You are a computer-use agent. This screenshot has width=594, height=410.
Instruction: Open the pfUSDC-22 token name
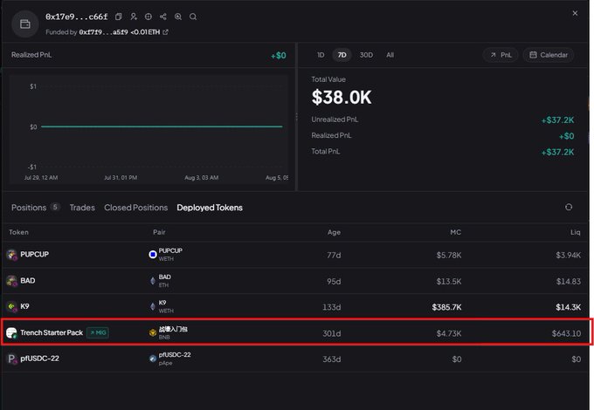pos(39,359)
